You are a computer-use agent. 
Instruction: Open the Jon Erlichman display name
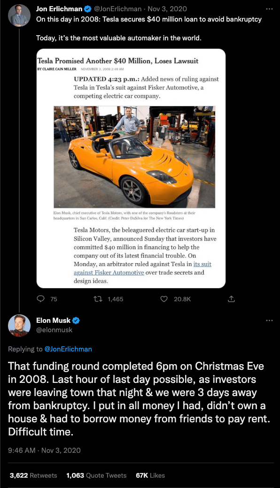click(x=59, y=9)
